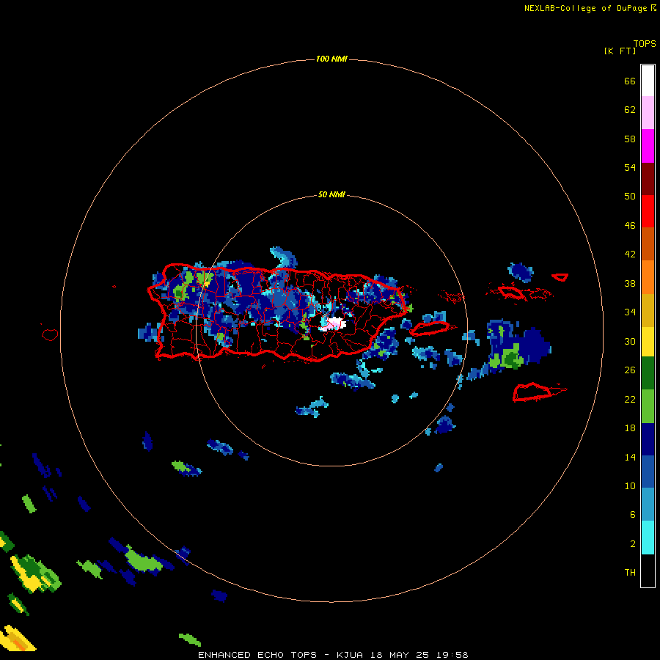Viewport: 660px width, 660px height.
Task: Click the 38 legend value
Action: (630, 284)
